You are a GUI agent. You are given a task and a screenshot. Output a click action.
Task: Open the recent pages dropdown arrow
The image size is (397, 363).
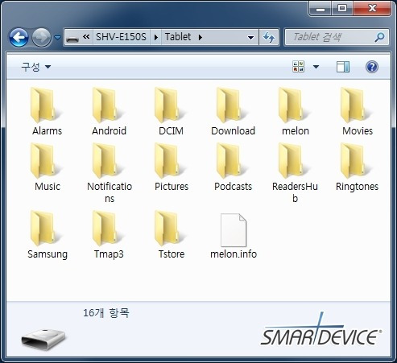pos(57,38)
